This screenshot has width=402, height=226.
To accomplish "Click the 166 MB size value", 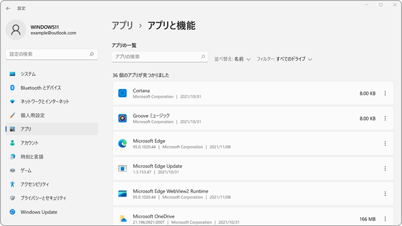I will pyautogui.click(x=367, y=219).
